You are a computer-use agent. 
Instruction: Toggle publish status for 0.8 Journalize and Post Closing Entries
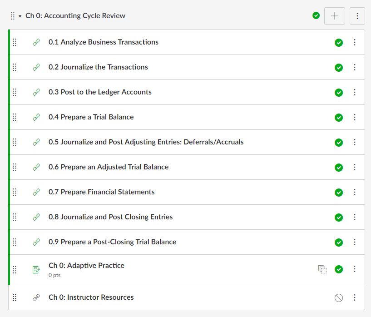pyautogui.click(x=339, y=217)
